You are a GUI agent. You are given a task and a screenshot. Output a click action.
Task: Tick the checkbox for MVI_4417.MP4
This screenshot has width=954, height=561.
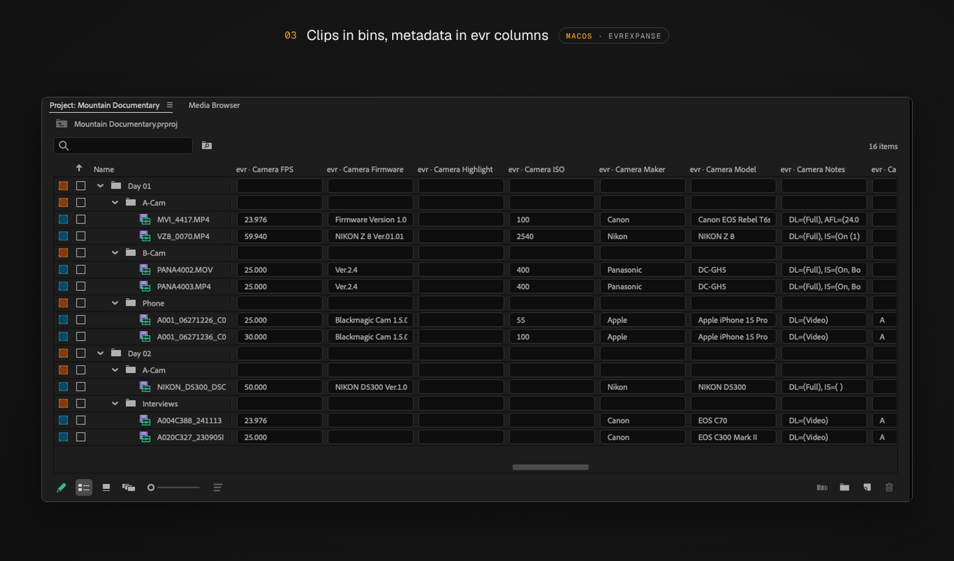[x=81, y=219]
